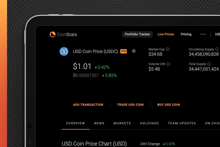
Task: Click BUY USD COIN link
Action: (x=168, y=105)
